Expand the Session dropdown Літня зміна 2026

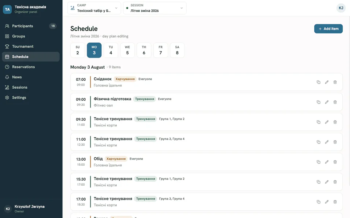(155, 8)
